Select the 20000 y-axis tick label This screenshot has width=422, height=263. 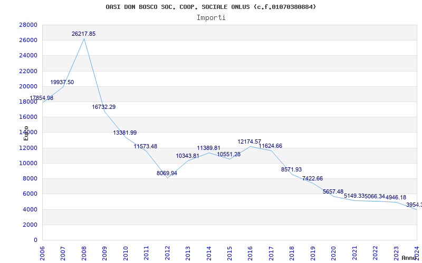click(x=28, y=86)
